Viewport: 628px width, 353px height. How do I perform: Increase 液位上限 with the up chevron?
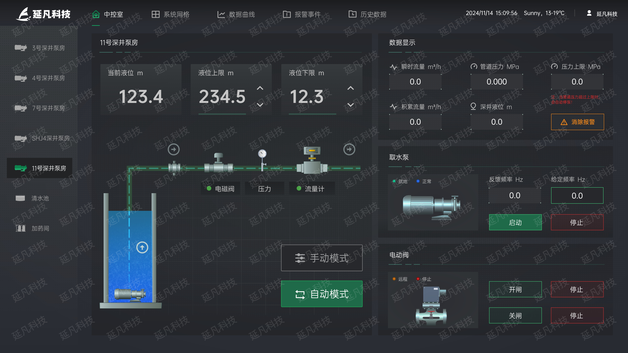click(259, 88)
